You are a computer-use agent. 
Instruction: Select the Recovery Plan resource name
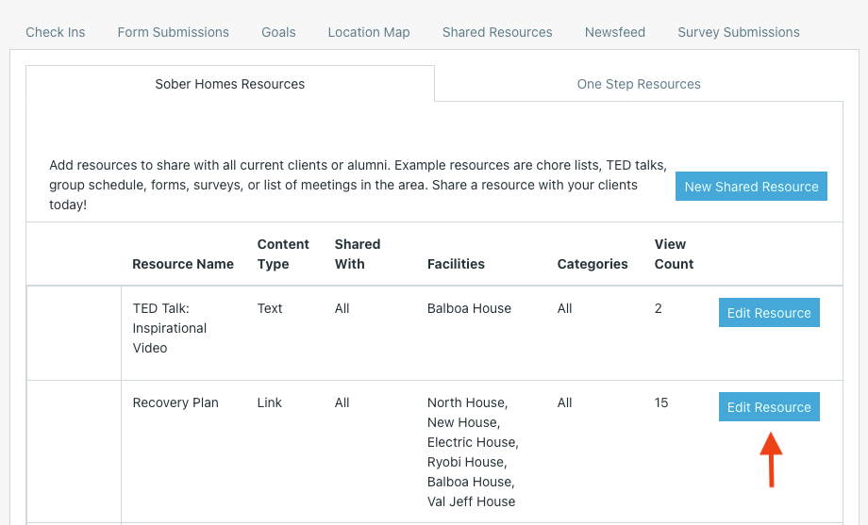click(x=175, y=402)
